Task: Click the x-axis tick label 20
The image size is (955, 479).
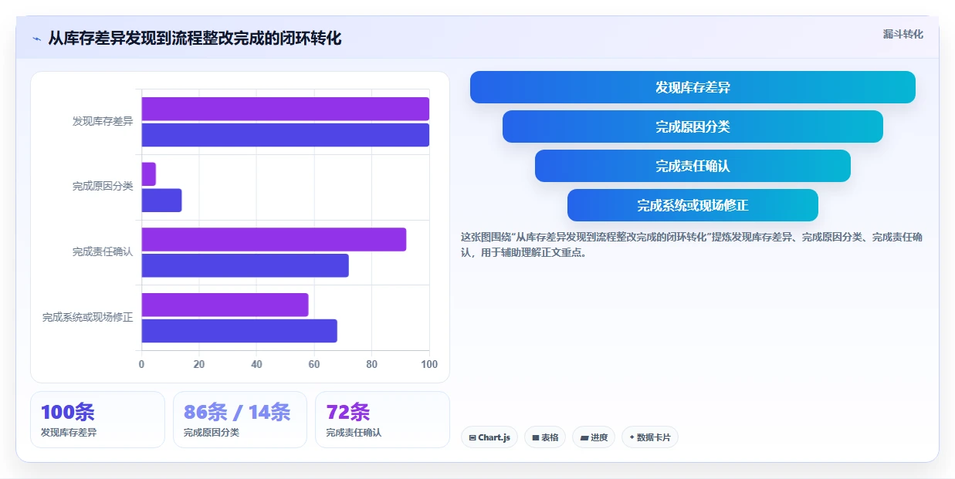Action: pos(199,365)
